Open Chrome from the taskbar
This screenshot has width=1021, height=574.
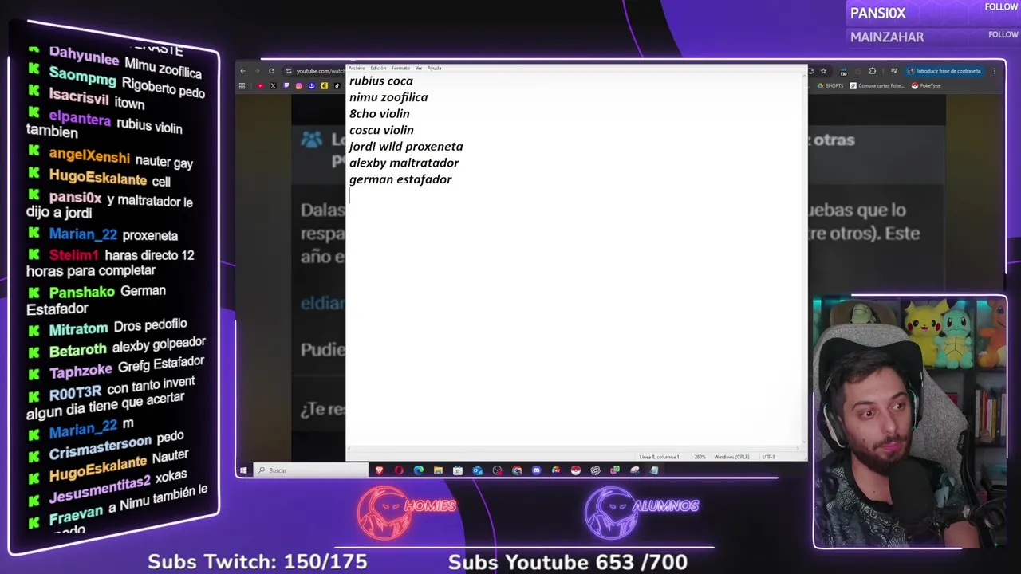point(517,470)
